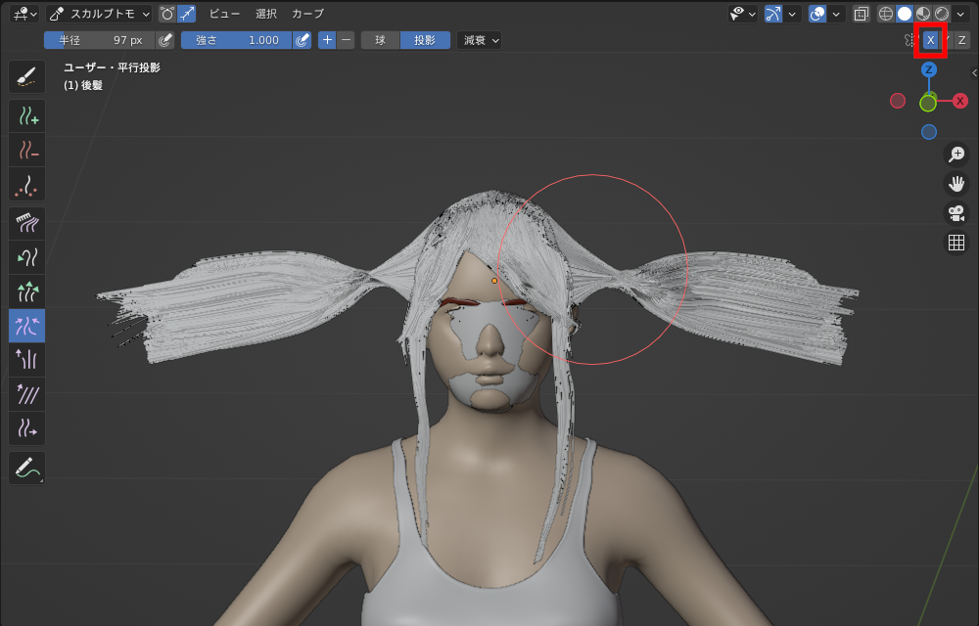Pick the Grow/Shrink curves tool
This screenshot has height=626, width=979.
pos(26,291)
